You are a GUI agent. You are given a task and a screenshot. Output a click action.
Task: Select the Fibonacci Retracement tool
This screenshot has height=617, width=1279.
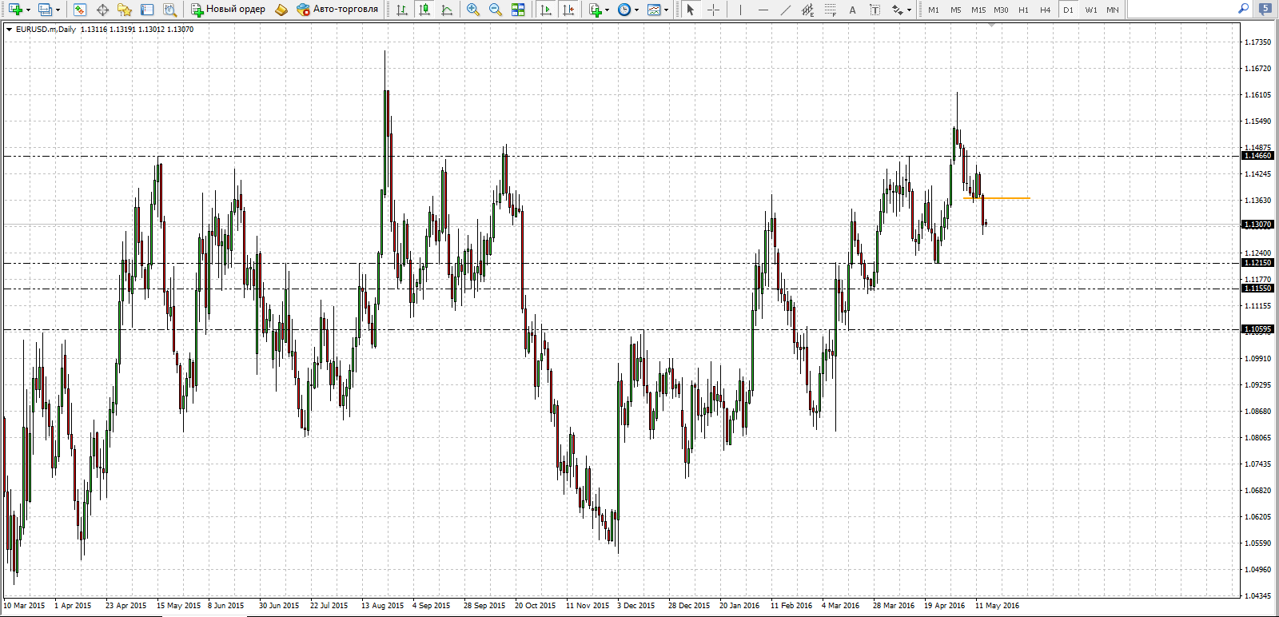click(x=830, y=10)
